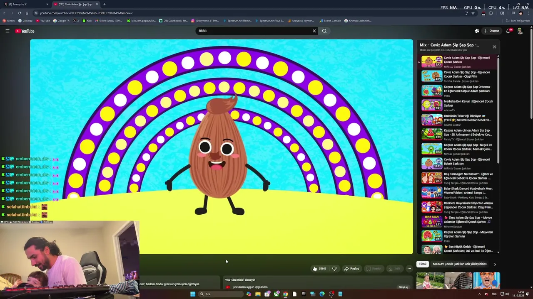533x299 pixels.
Task: Play Baby Shark Dance playlist item
Action: pos(458,192)
